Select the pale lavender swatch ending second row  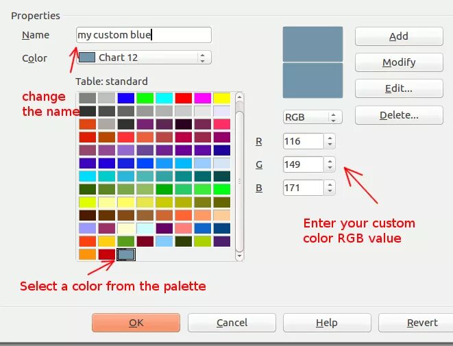222,111
